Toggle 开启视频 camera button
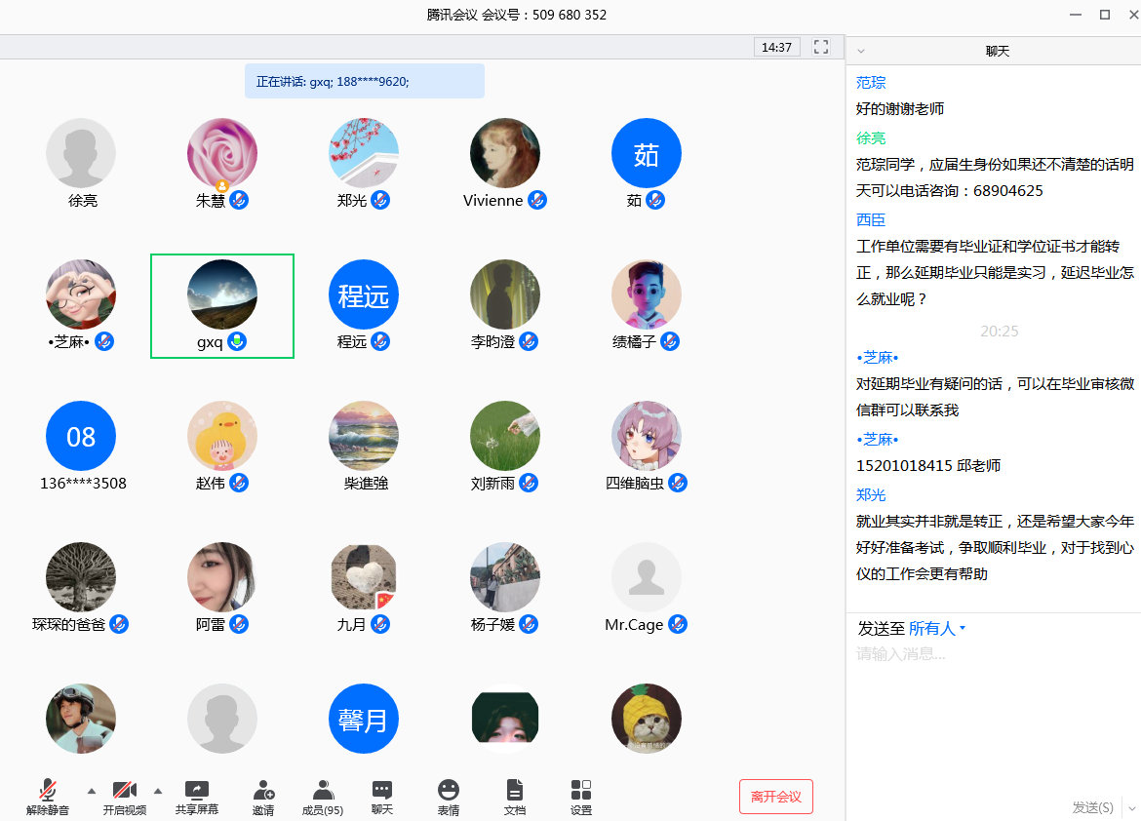Screen dimensions: 1141x821 124,797
